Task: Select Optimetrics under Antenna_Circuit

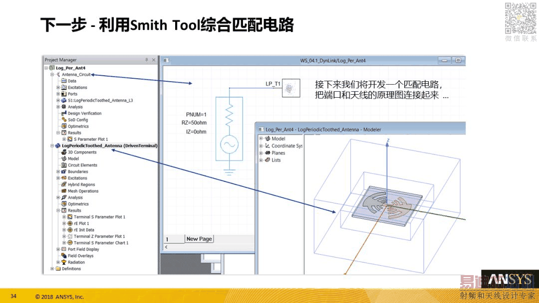Action: (78, 126)
